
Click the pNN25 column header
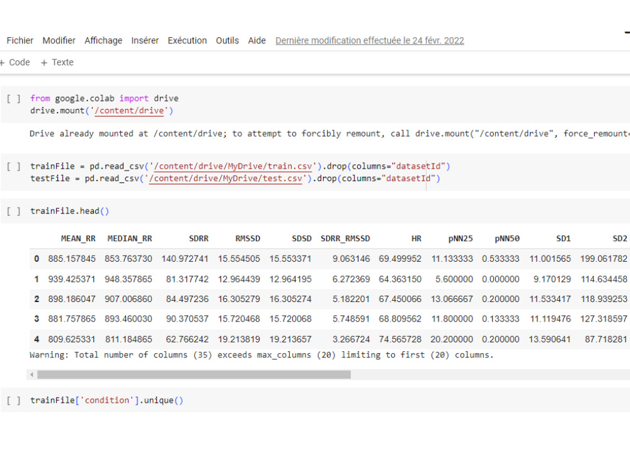461,239
